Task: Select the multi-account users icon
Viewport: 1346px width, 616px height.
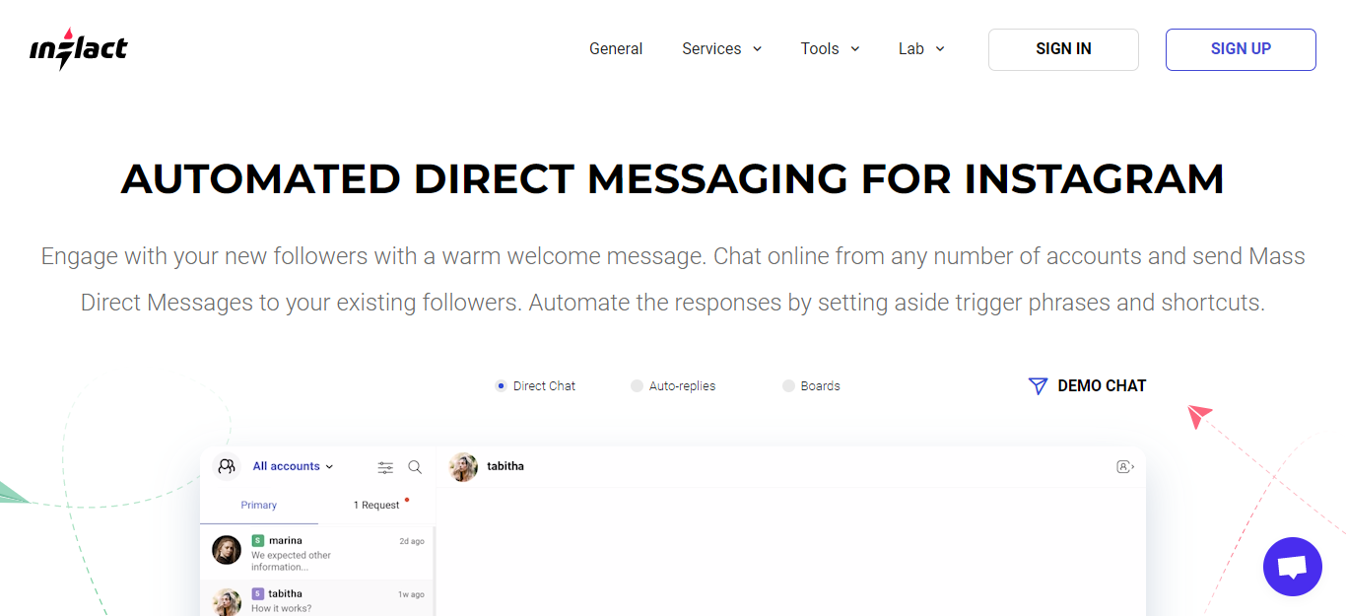Action: click(x=226, y=466)
